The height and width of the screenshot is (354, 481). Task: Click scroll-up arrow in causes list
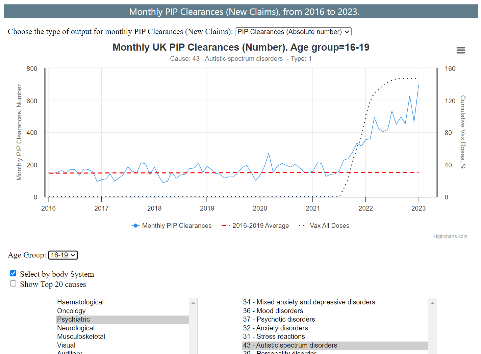point(432,303)
